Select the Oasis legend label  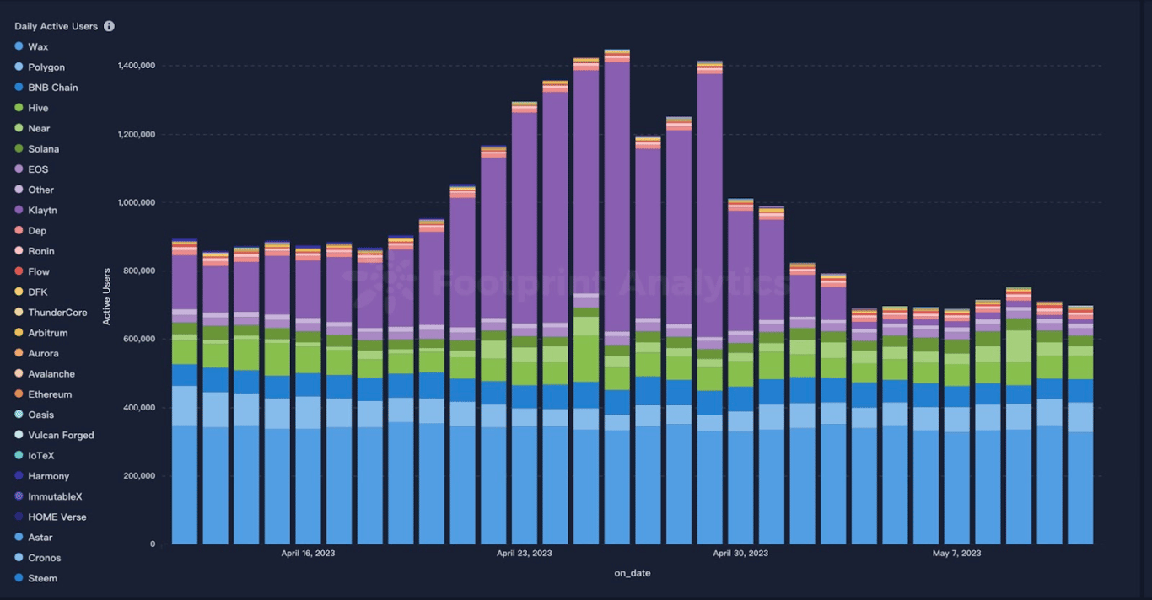(x=40, y=415)
